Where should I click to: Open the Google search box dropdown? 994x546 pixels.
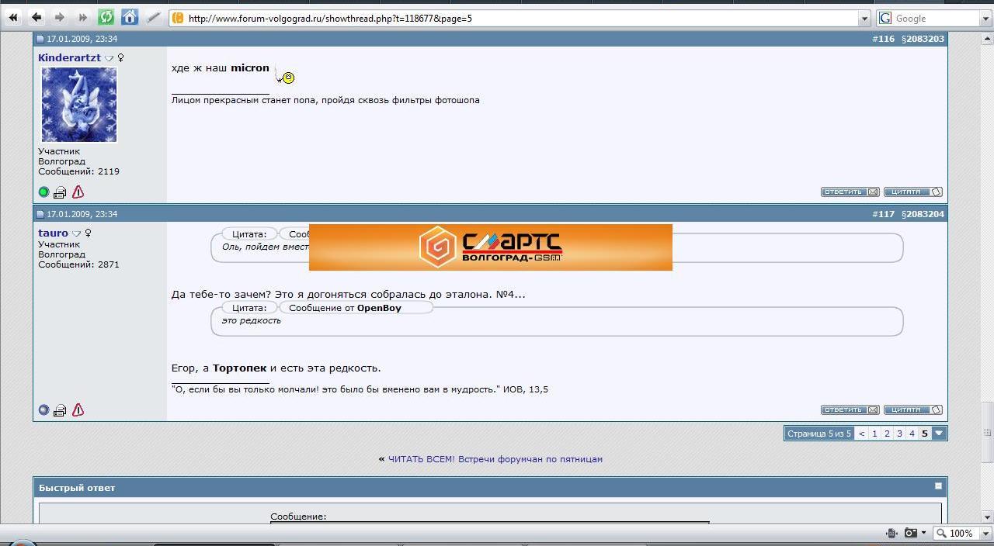986,18
